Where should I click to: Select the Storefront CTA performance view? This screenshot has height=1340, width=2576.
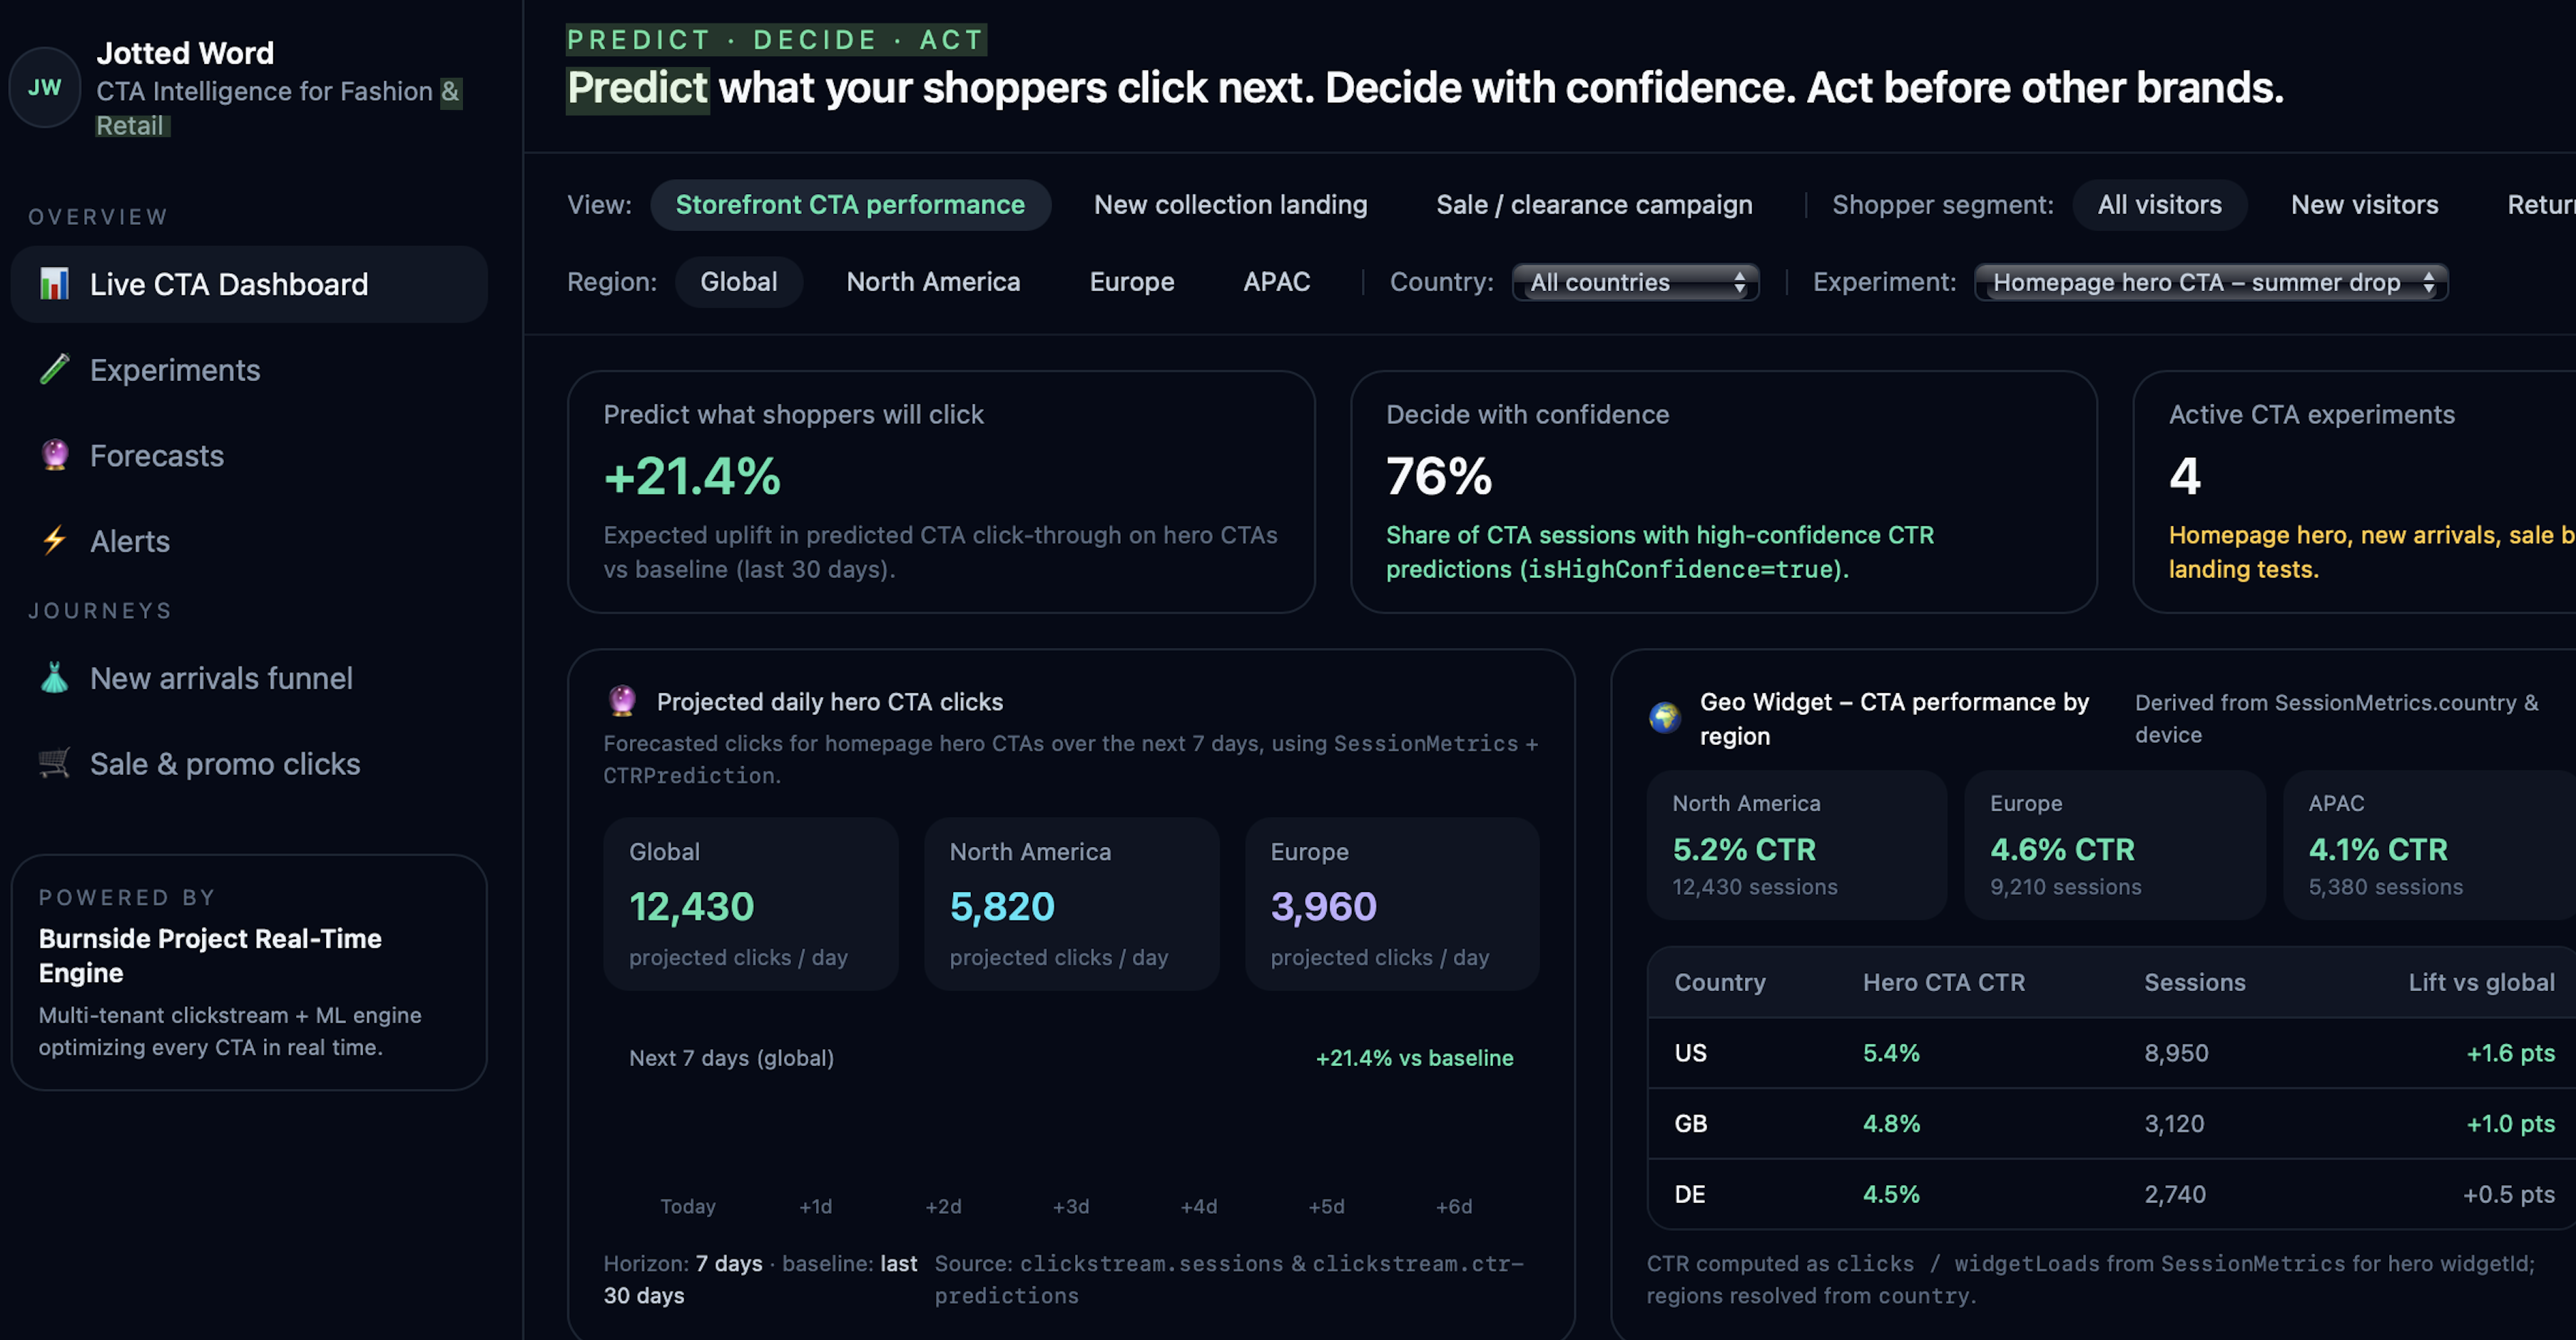tap(850, 204)
